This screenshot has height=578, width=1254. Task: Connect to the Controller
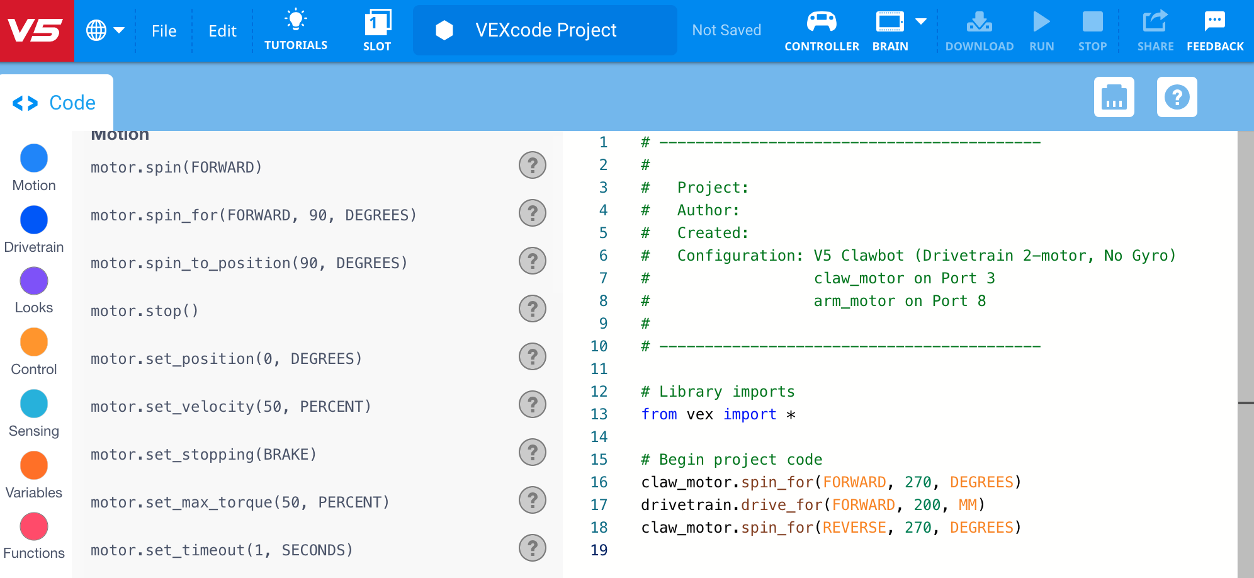[x=822, y=28]
